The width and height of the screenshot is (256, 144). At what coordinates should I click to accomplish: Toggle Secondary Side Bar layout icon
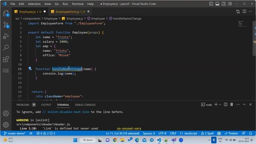[224, 4]
